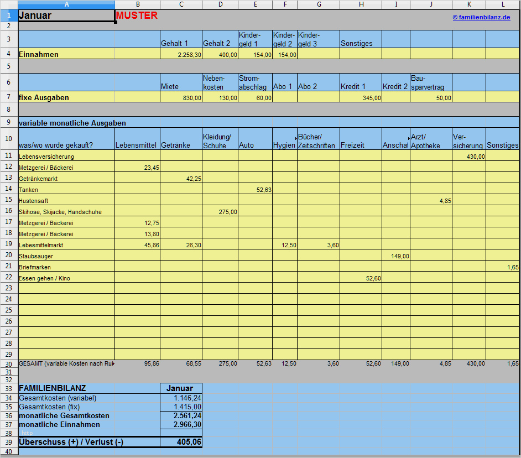Select row 30 header

click(9, 364)
